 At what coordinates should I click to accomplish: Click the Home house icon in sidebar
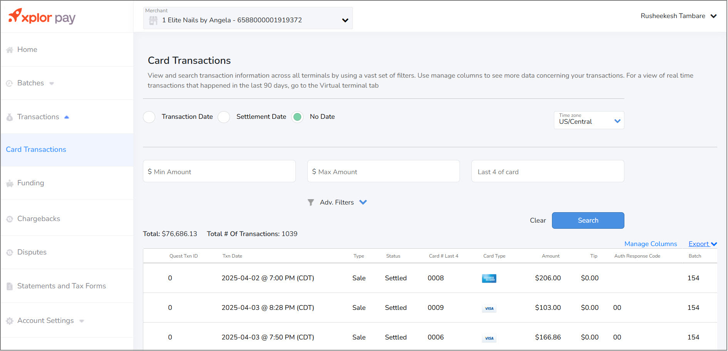pos(10,50)
